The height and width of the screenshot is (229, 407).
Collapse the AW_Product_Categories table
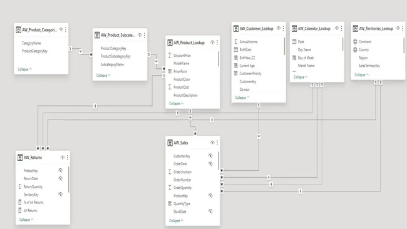coord(24,69)
